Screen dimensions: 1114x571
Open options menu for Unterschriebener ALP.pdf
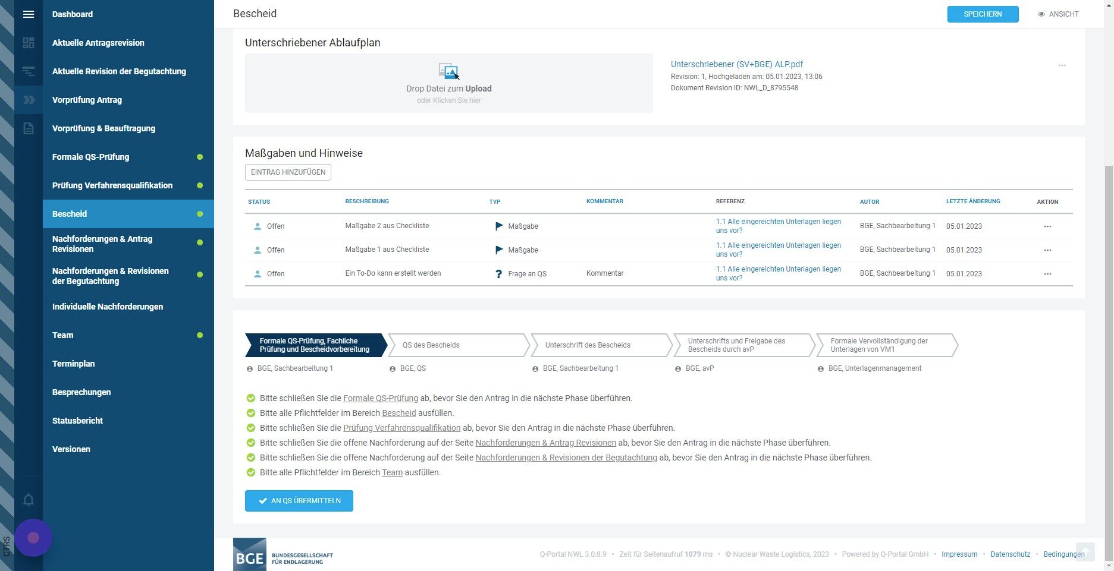pos(1062,65)
